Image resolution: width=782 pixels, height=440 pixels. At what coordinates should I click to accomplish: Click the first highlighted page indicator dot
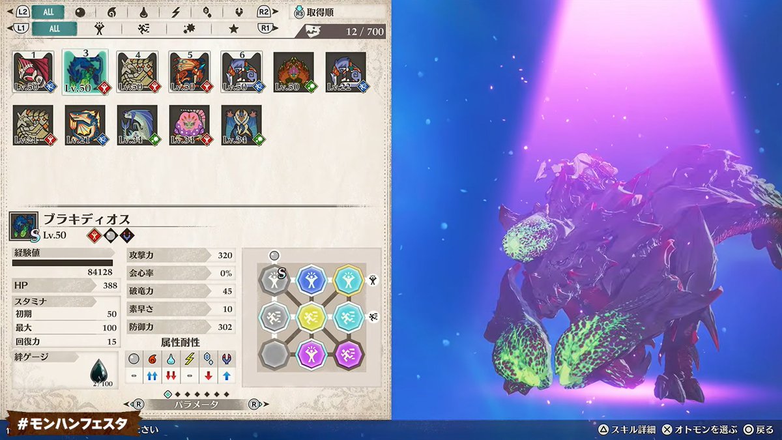tap(168, 394)
